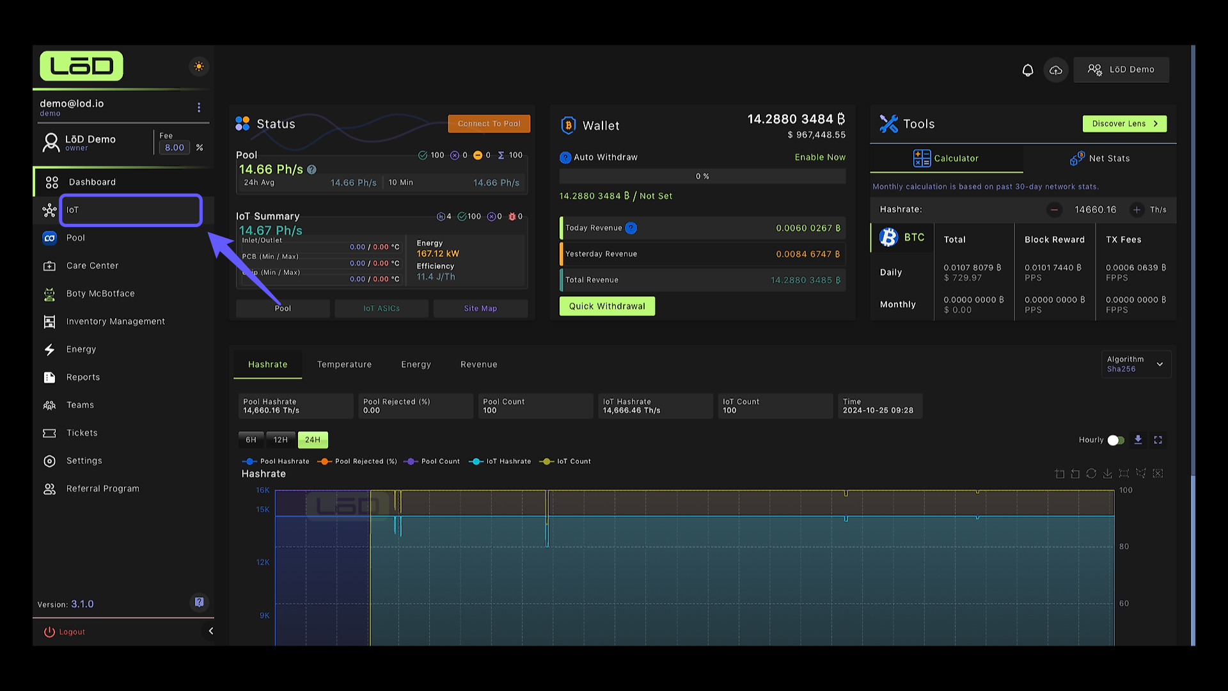Toggle IoT Hashrate legend series
The height and width of the screenshot is (691, 1228).
tap(500, 461)
